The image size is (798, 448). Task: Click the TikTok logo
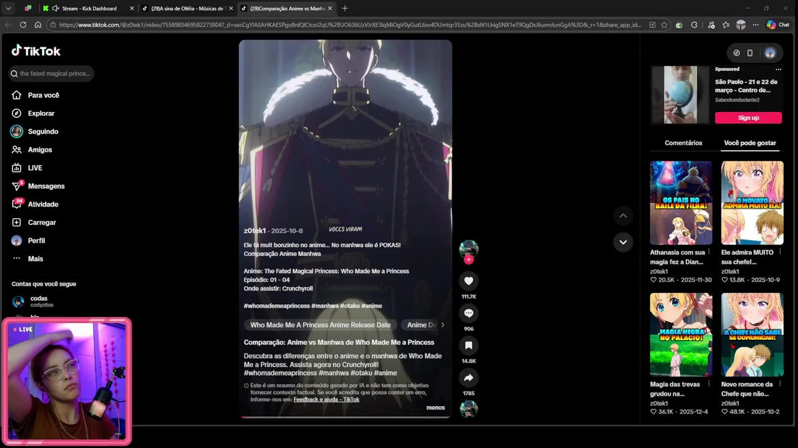pyautogui.click(x=36, y=51)
